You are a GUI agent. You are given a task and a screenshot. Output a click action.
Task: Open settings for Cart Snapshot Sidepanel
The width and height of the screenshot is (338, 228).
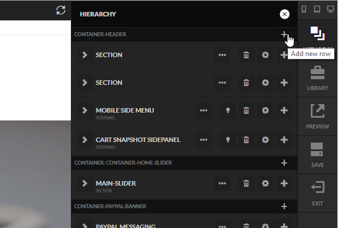coord(265,140)
